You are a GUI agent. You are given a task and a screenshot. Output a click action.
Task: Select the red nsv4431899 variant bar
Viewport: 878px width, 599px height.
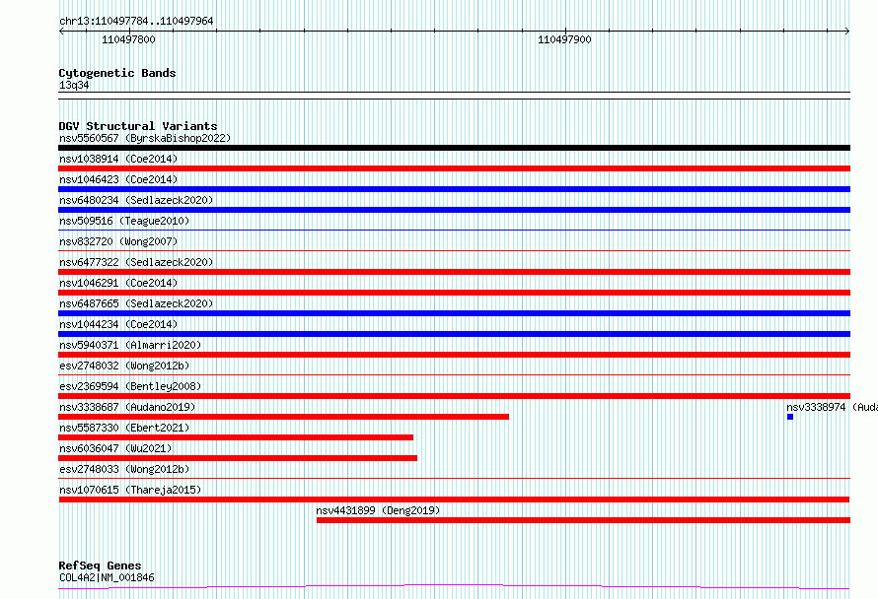[583, 520]
